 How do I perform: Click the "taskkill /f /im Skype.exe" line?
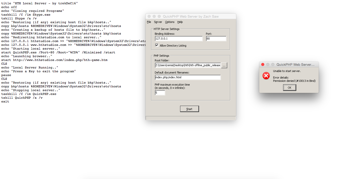26,15
